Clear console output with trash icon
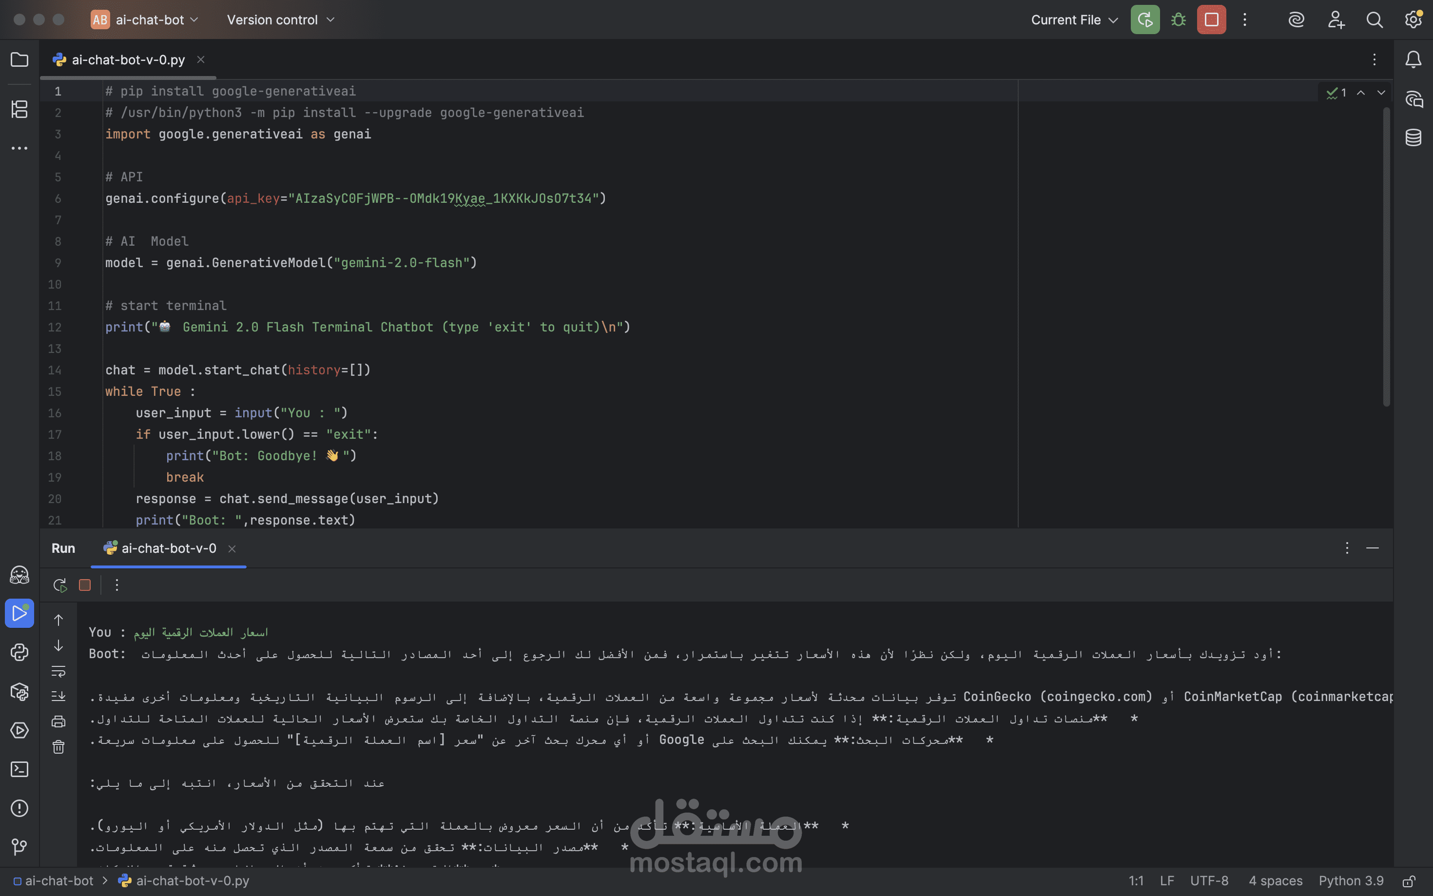 (58, 747)
